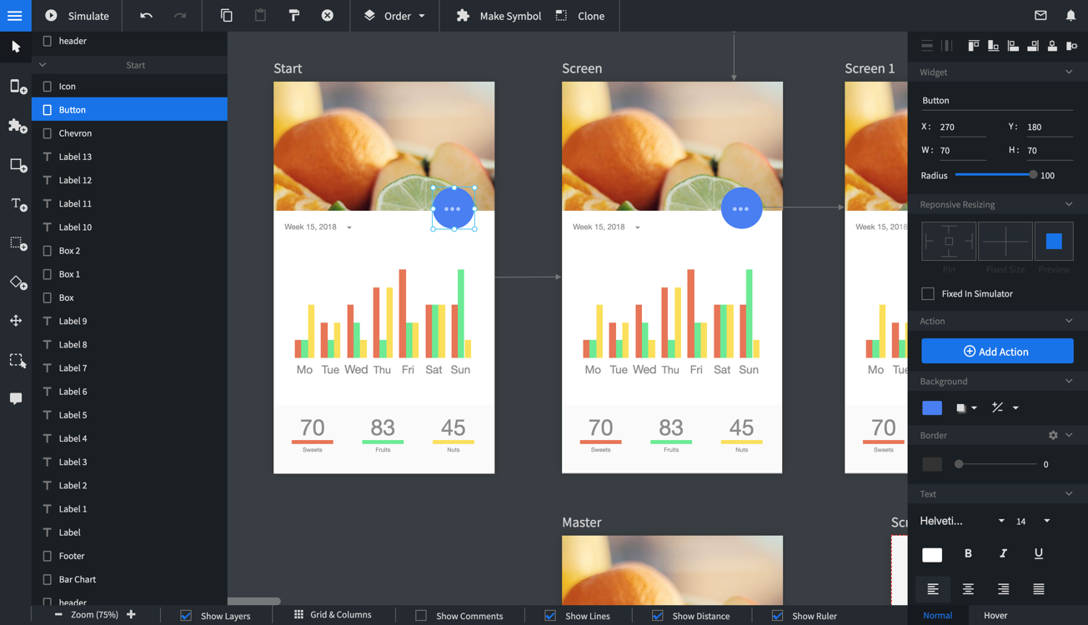Enable Fixed In Simulator checkbox
This screenshot has height=625, width=1088.
point(928,293)
